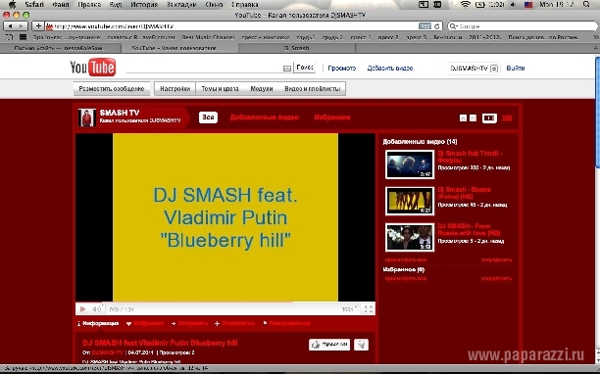The height and width of the screenshot is (374, 600).
Task: Click the Разместить сообщение button
Action: tap(112, 89)
